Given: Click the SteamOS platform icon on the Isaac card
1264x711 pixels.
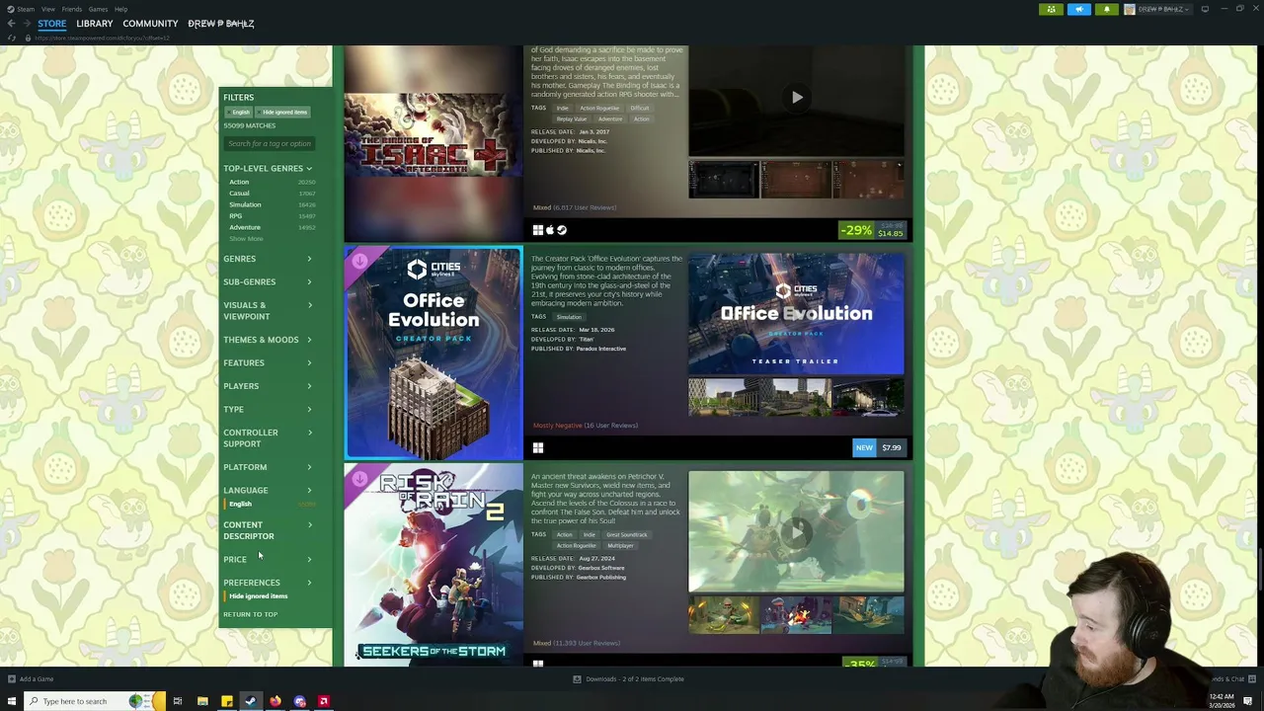Looking at the screenshot, I should coord(562,230).
